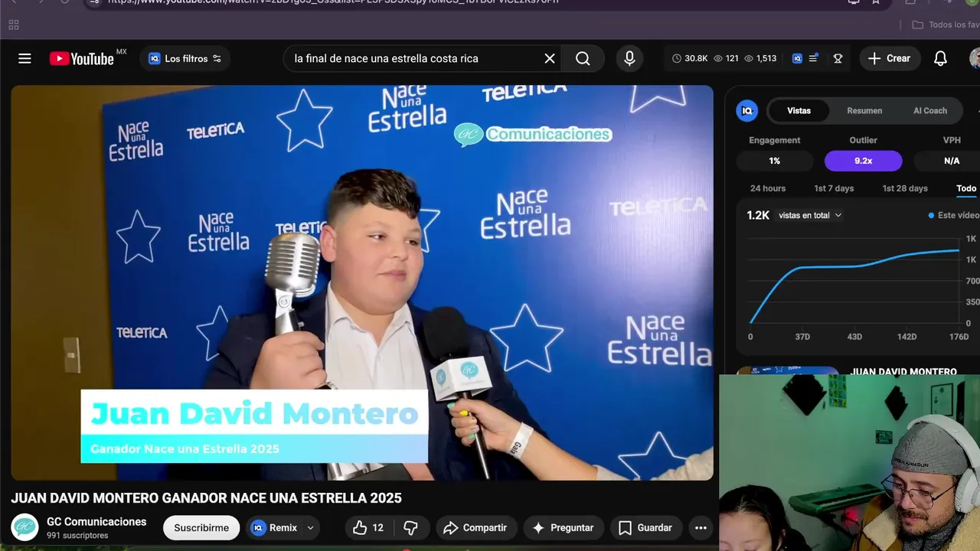980x551 pixels.
Task: Open the GC Comunicaciones channel name link
Action: (x=96, y=522)
